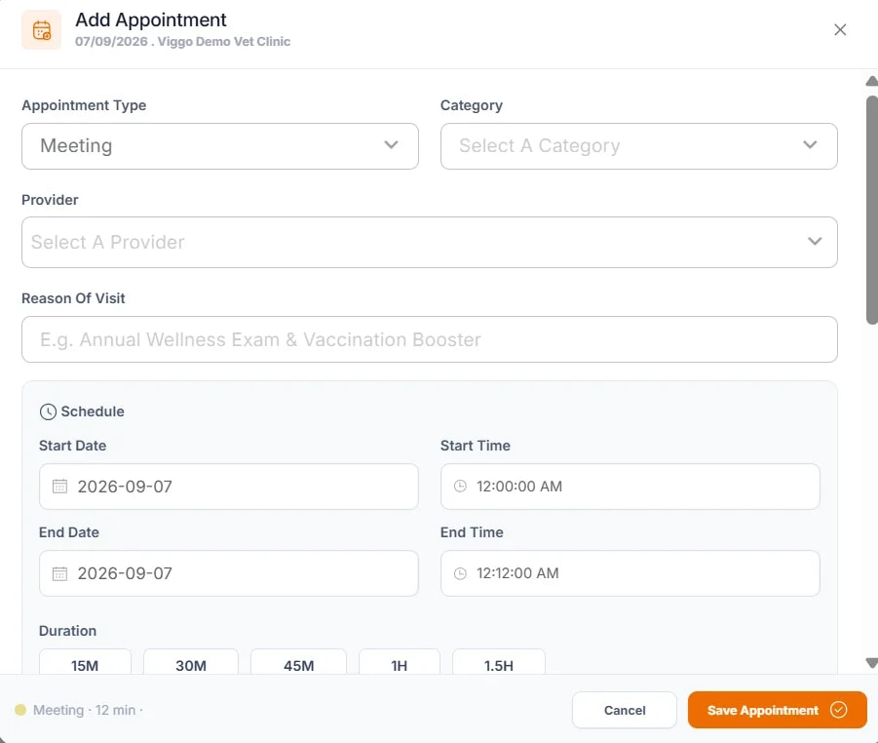878x743 pixels.
Task: Click the End Time field 12:12:00 AM
Action: click(x=630, y=573)
